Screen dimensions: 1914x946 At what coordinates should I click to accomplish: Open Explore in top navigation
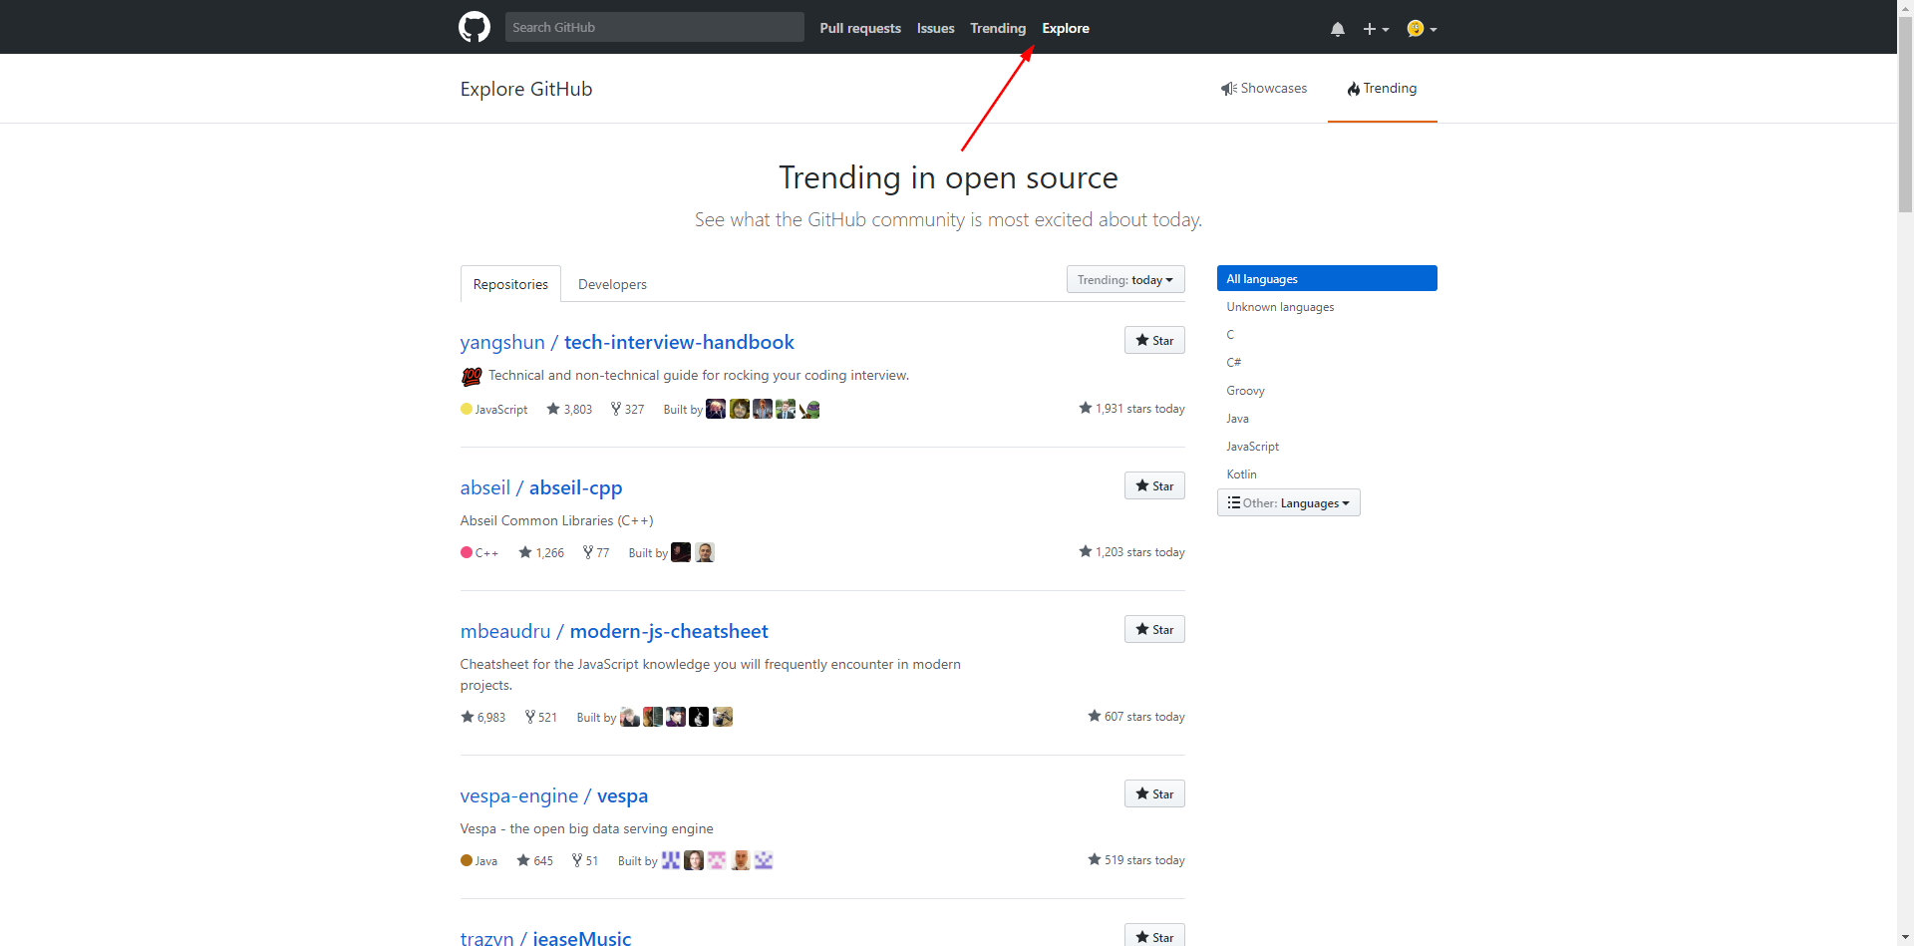(1066, 28)
